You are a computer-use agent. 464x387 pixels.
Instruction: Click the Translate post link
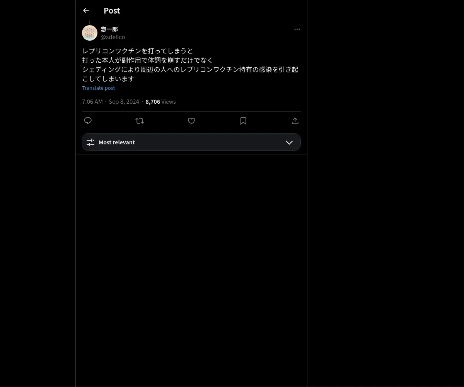[98, 88]
